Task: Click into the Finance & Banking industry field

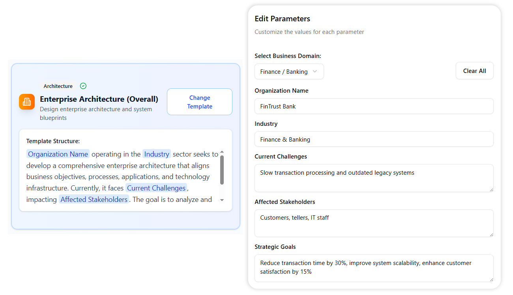Action: coord(374,139)
